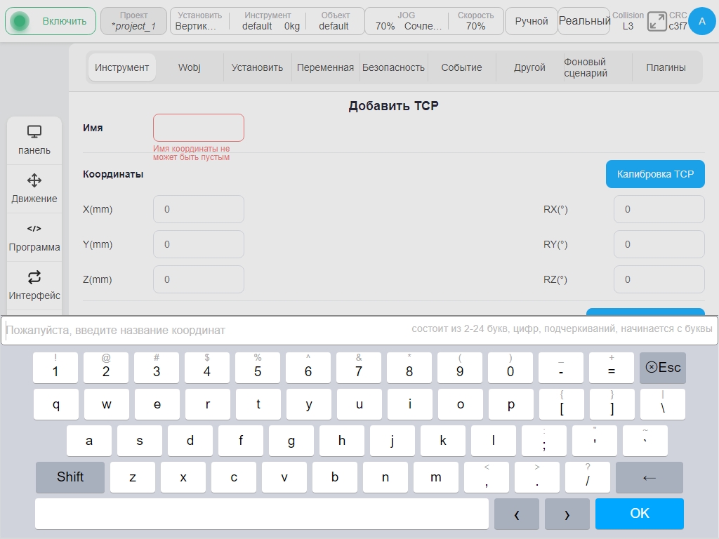Focus the RX(°) input field
Screen dimensions: 719x539
pos(659,209)
